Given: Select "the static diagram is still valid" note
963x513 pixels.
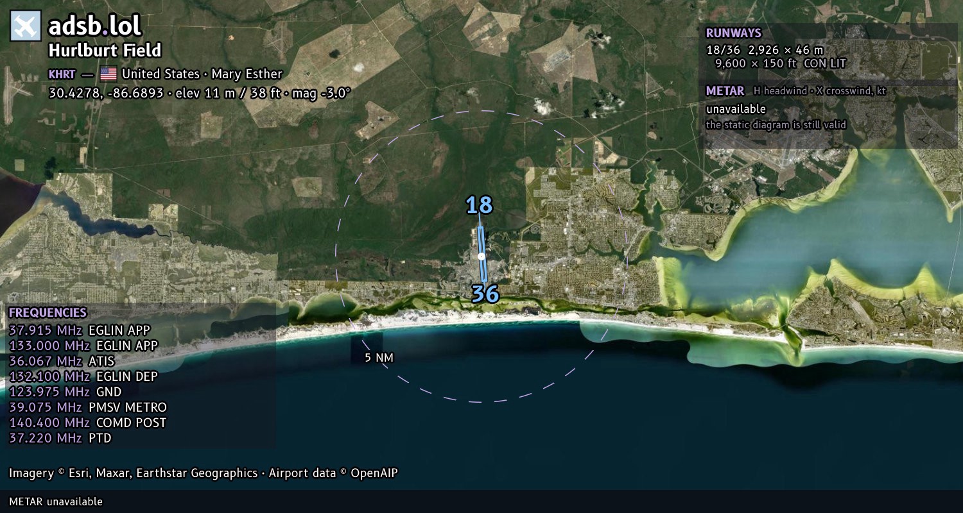Looking at the screenshot, I should tap(776, 125).
